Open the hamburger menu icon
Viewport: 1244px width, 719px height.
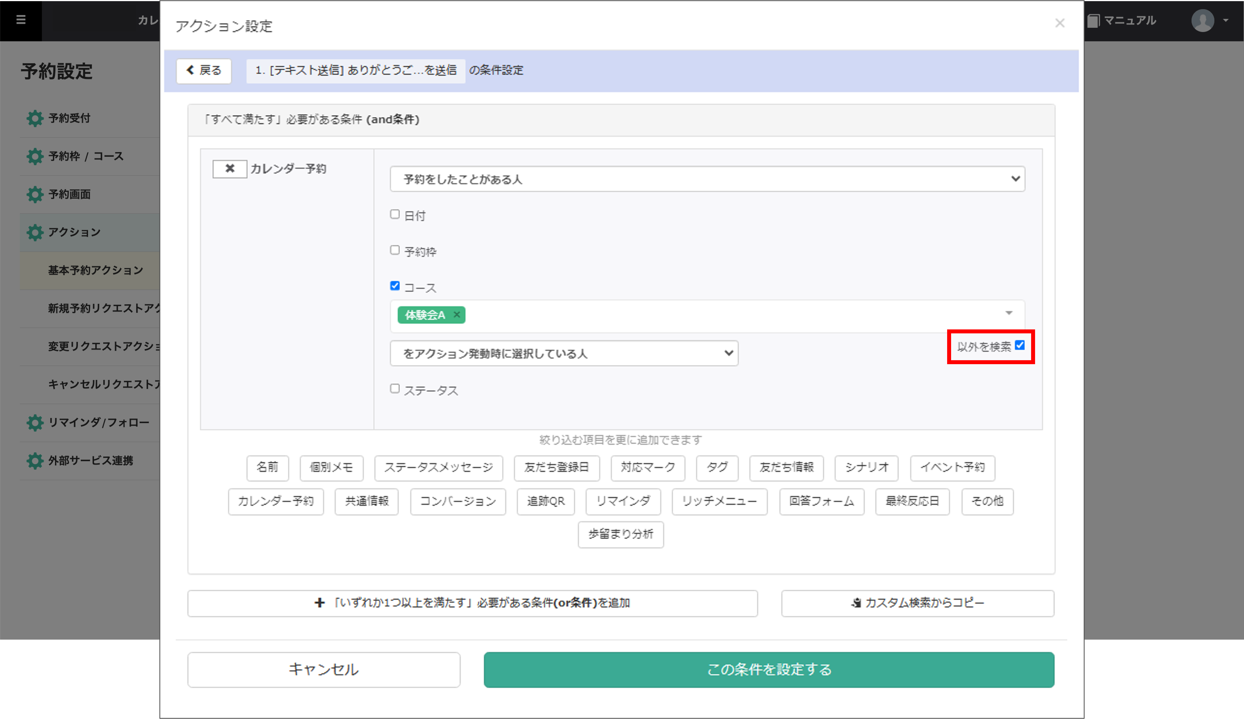[x=21, y=20]
